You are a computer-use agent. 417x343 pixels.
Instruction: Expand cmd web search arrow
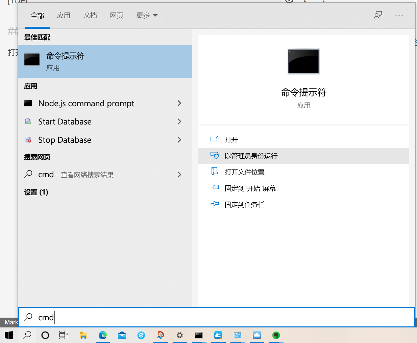tap(179, 175)
